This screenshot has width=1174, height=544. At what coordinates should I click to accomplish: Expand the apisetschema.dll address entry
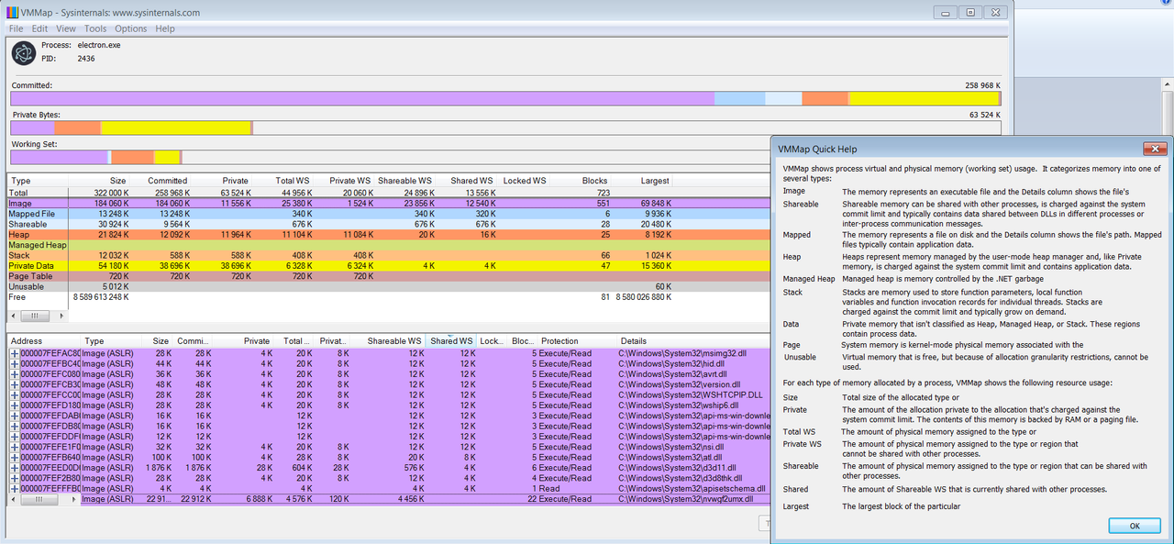(14, 489)
